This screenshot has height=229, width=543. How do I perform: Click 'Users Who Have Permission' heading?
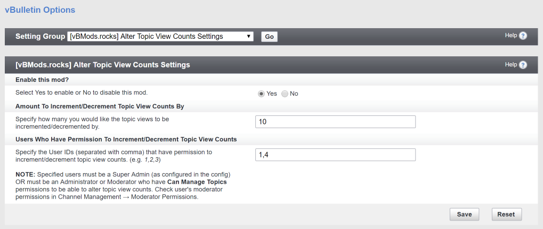click(x=126, y=139)
